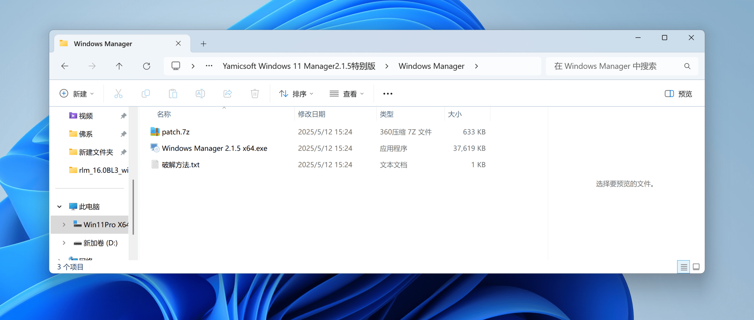The image size is (754, 320).
Task: Open the 排序 sort dropdown
Action: click(x=296, y=94)
